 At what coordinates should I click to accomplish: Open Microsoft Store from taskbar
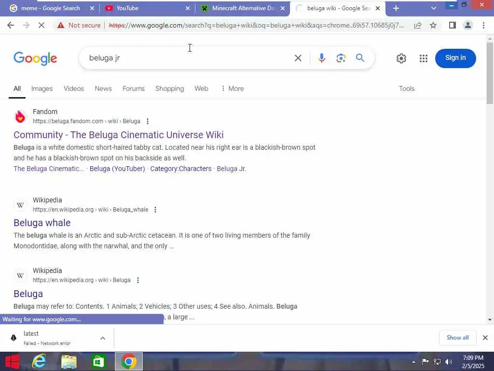coord(98,361)
